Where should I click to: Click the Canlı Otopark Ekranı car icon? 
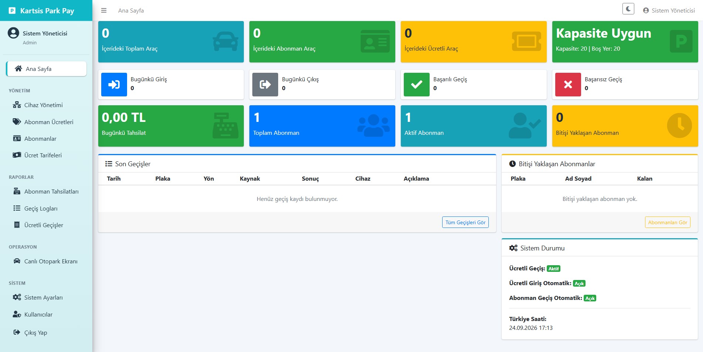point(17,261)
